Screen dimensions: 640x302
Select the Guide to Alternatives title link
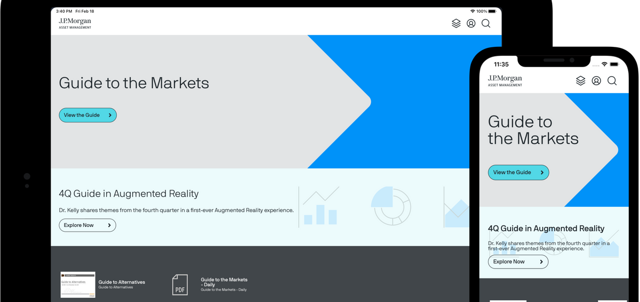click(122, 282)
